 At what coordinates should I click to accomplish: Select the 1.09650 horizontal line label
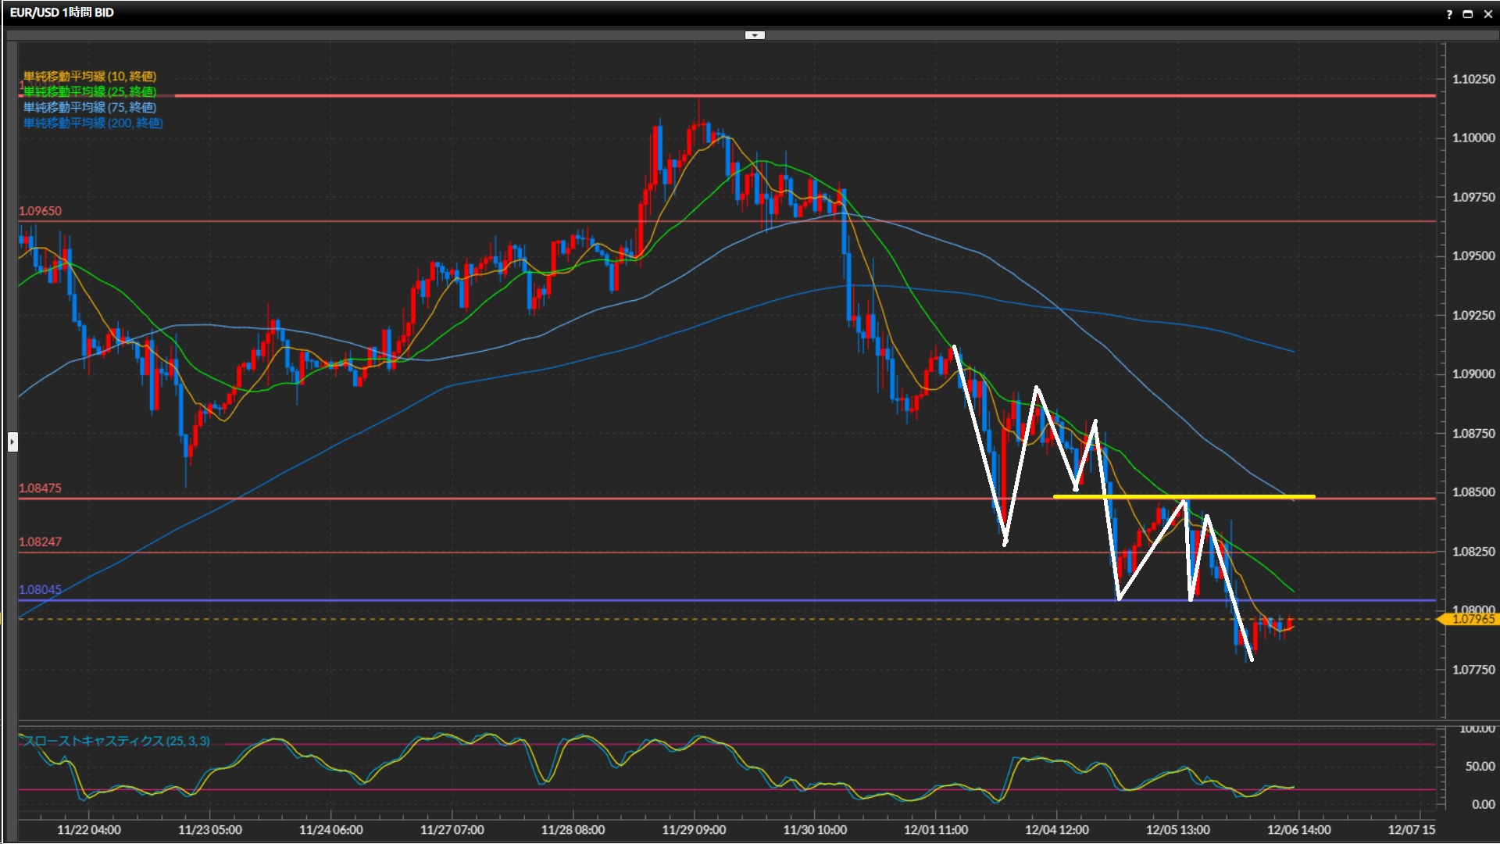tap(40, 211)
